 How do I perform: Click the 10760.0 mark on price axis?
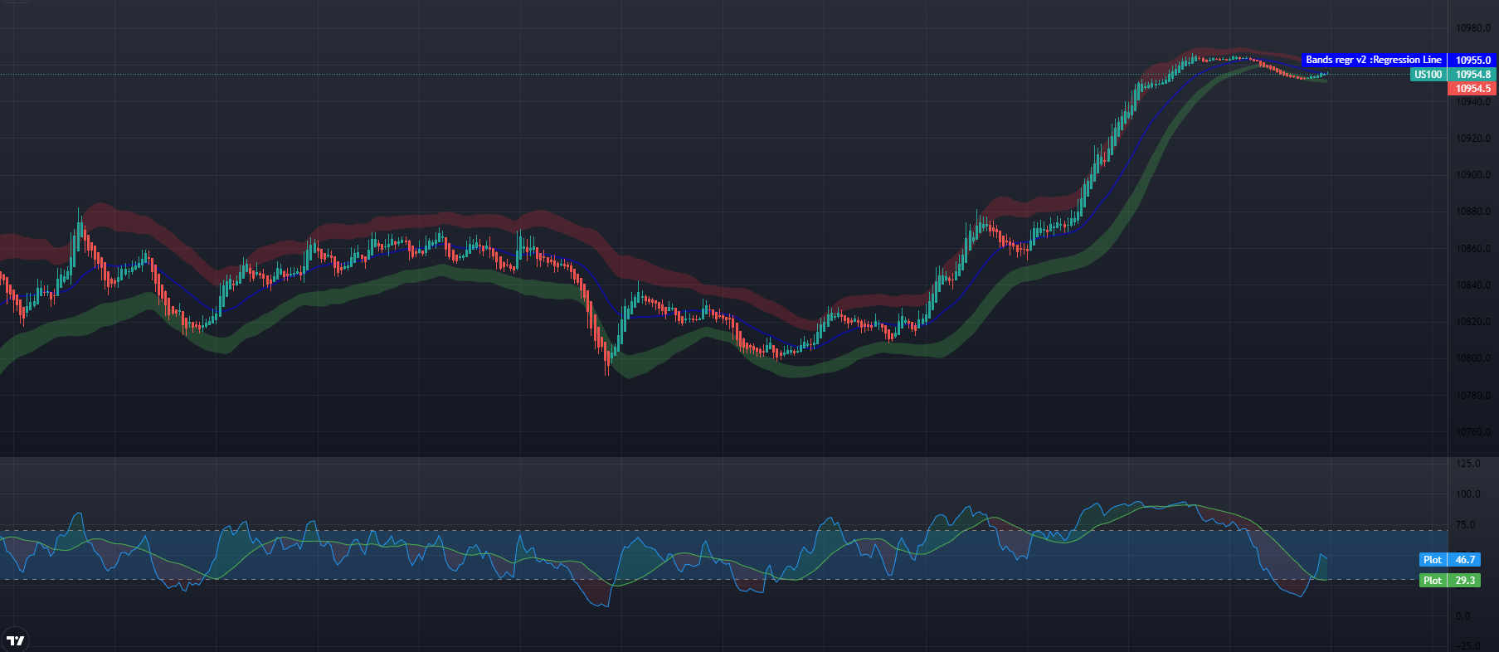click(x=1472, y=432)
